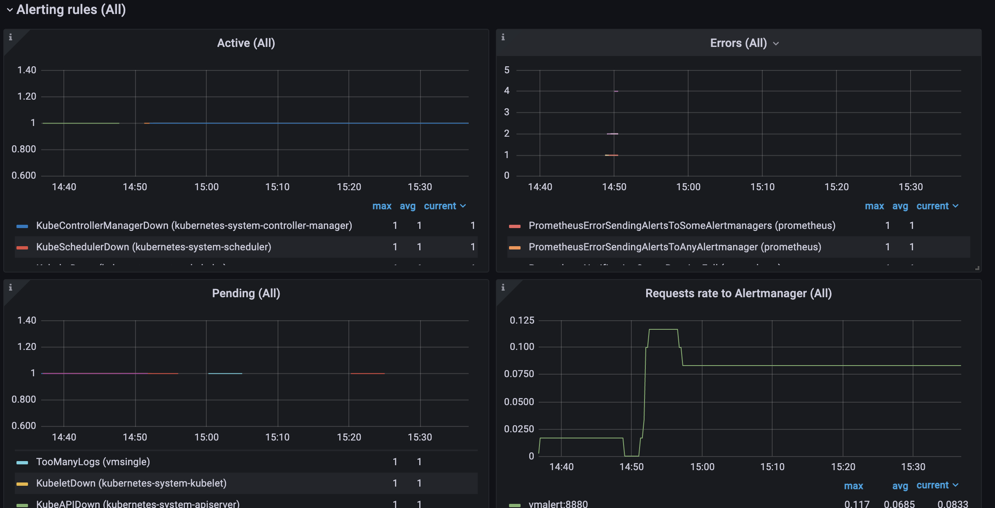Toggle PrometheusErrorSendingAlertsToSomeAlertmanagers legend entry
This screenshot has height=508, width=995.
click(682, 226)
